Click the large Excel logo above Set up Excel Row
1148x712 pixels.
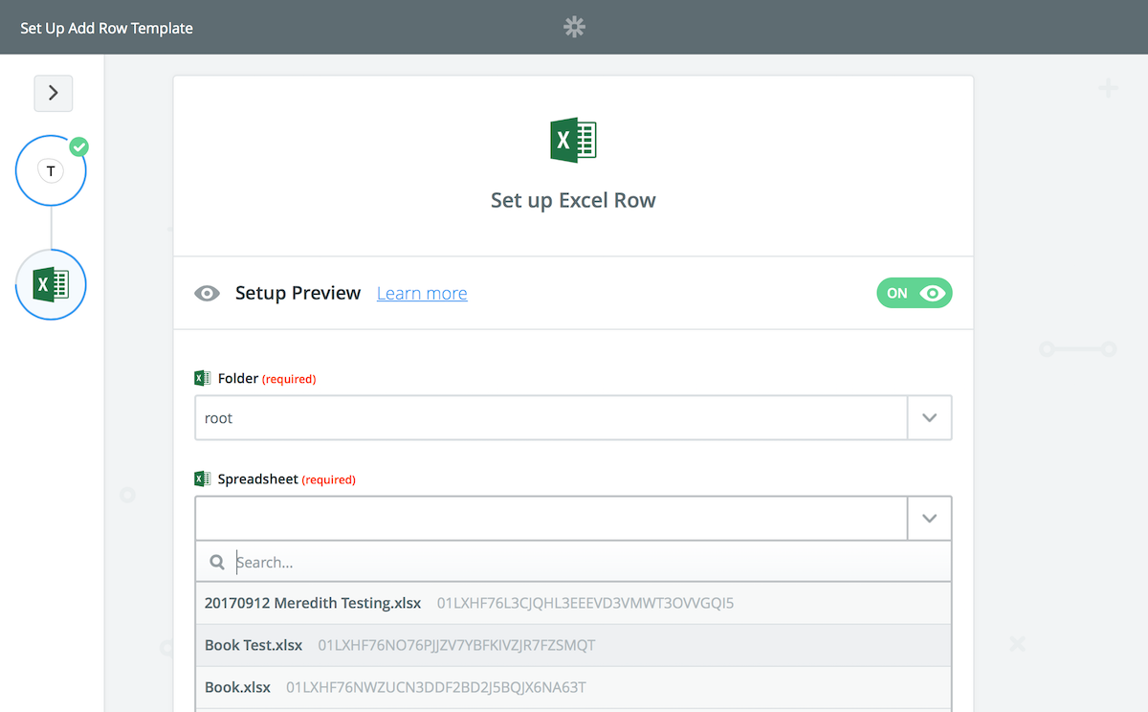(573, 141)
